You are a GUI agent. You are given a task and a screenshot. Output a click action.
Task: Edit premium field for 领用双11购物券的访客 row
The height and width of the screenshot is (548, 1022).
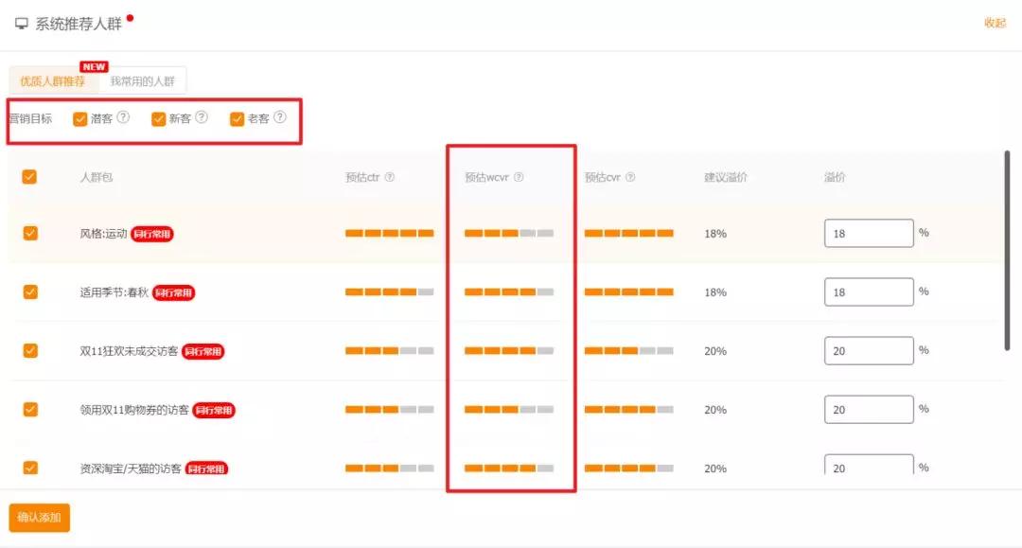coord(869,409)
